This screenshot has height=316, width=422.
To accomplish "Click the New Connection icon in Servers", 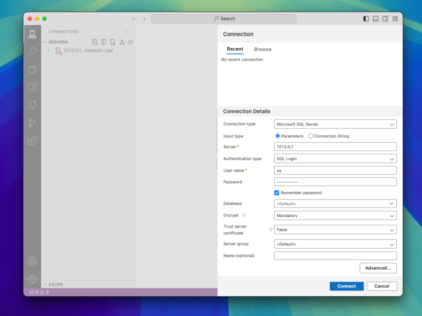I will (95, 42).
